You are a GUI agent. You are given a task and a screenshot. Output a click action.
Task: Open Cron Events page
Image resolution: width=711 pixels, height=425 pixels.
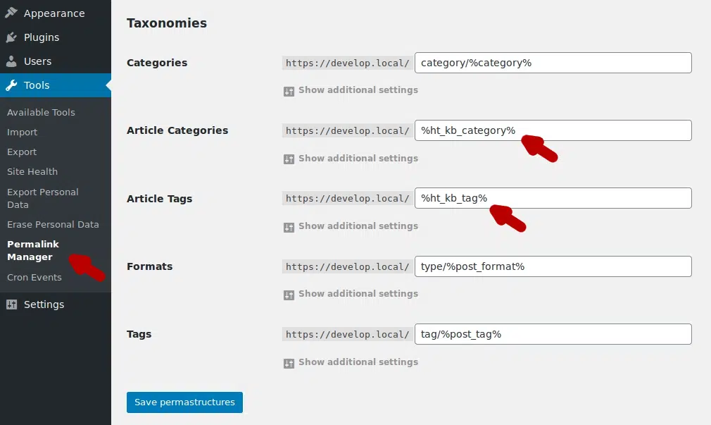[x=34, y=277]
